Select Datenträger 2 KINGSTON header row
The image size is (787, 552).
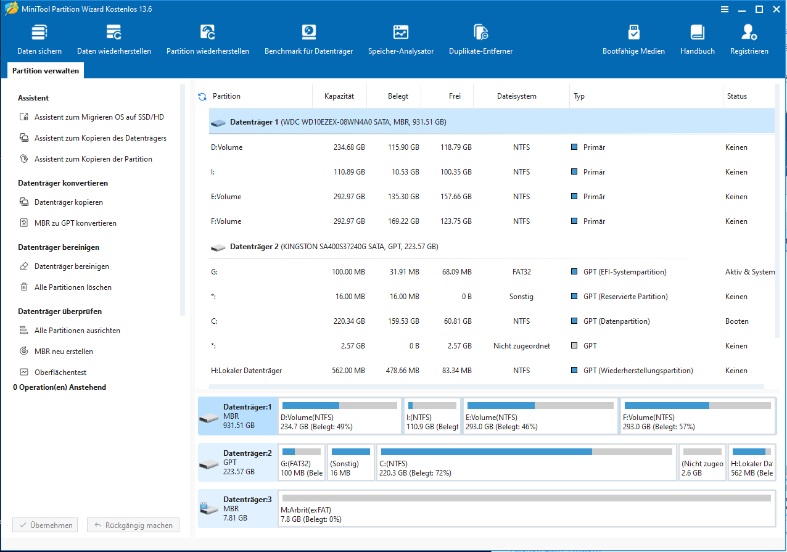click(x=492, y=246)
